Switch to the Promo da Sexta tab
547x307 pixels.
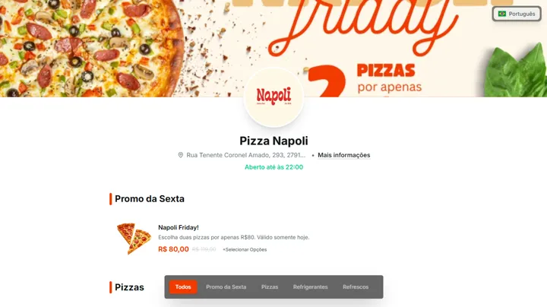[x=226, y=286]
